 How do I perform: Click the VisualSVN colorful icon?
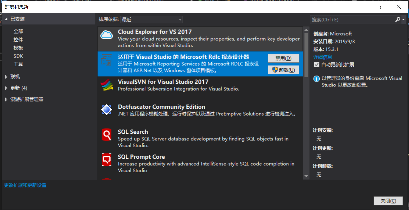pyautogui.click(x=106, y=85)
